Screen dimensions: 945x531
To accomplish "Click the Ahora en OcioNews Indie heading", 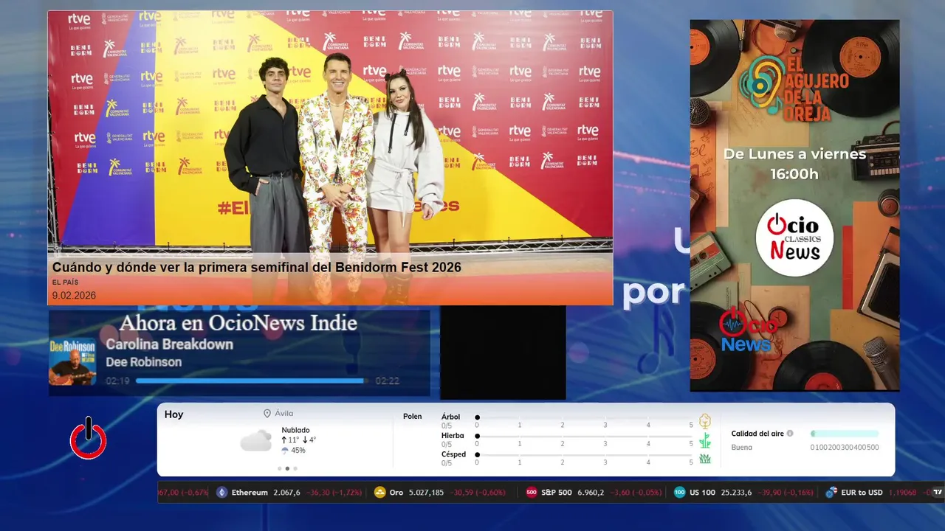I will pos(238,323).
